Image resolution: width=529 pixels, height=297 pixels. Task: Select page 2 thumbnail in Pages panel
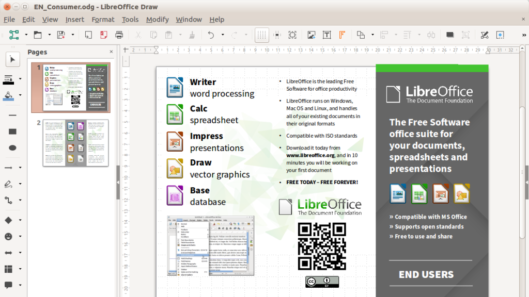point(75,143)
